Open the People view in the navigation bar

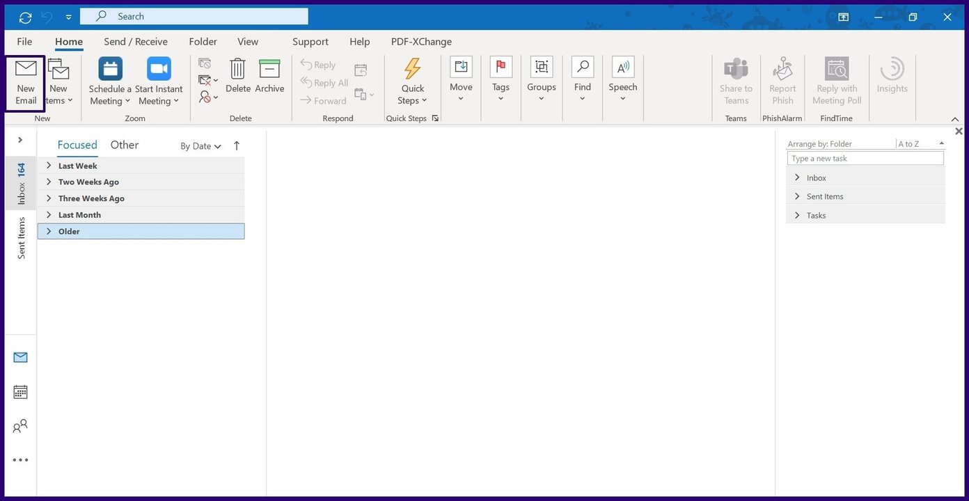click(21, 426)
